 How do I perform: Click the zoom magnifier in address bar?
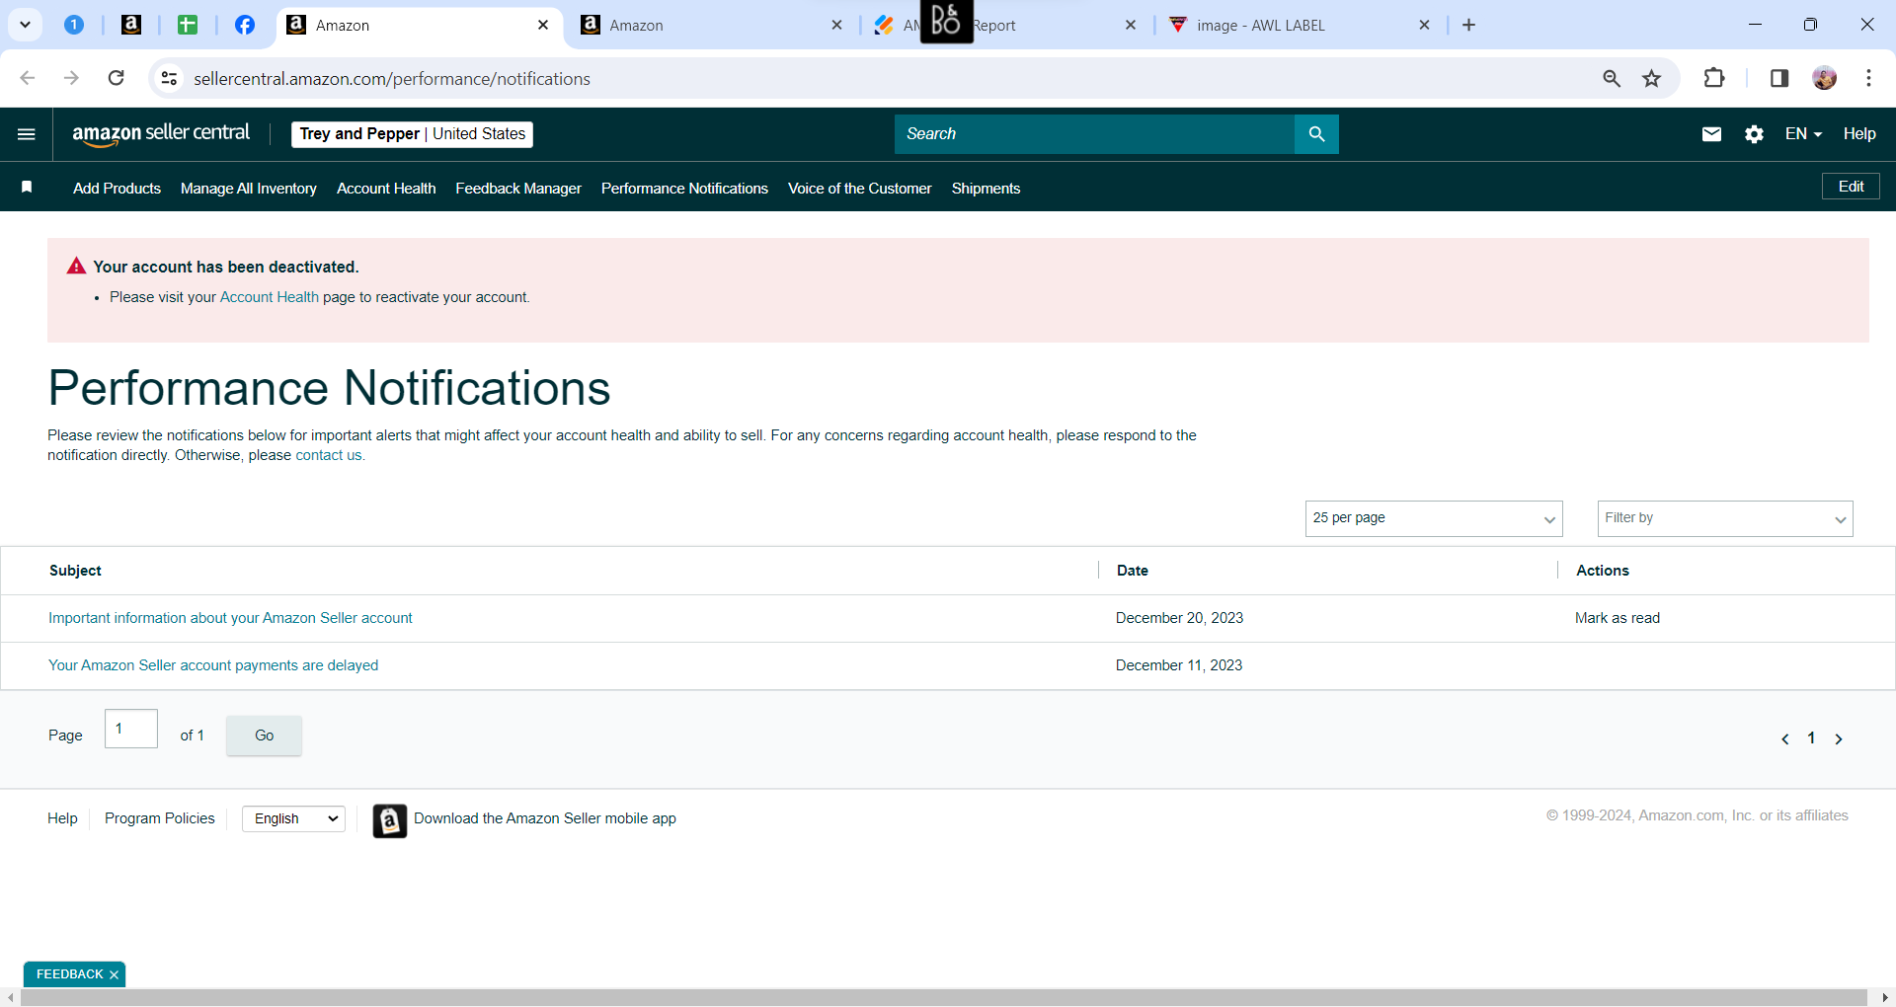pos(1612,78)
